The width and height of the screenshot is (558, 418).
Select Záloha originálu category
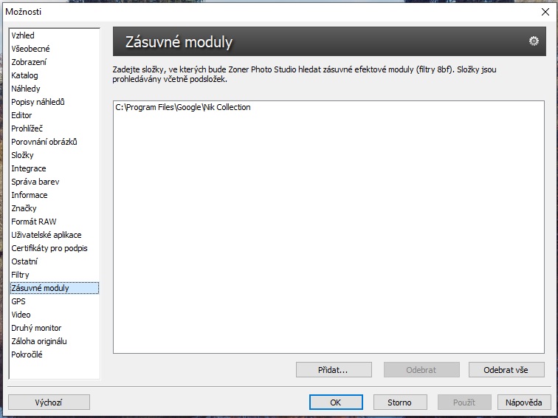point(39,341)
